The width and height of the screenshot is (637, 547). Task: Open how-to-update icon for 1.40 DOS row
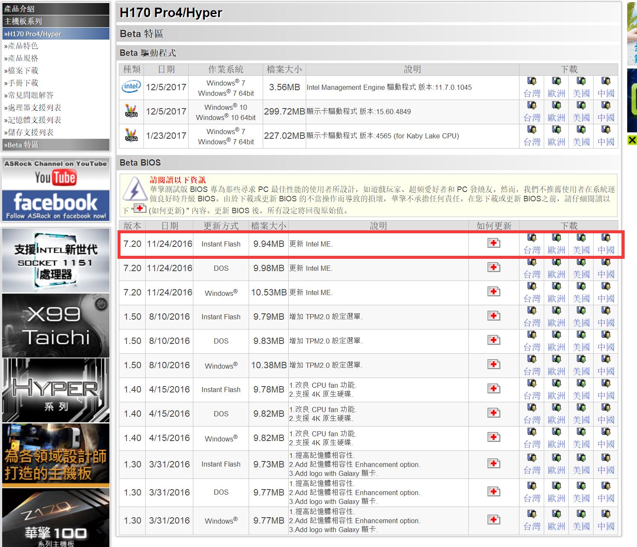[494, 413]
